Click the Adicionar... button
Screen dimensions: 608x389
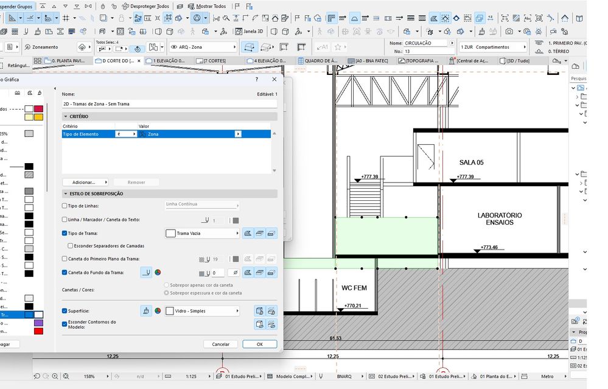pyautogui.click(x=85, y=182)
